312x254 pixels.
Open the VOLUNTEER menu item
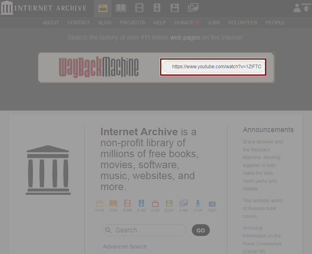click(x=243, y=23)
